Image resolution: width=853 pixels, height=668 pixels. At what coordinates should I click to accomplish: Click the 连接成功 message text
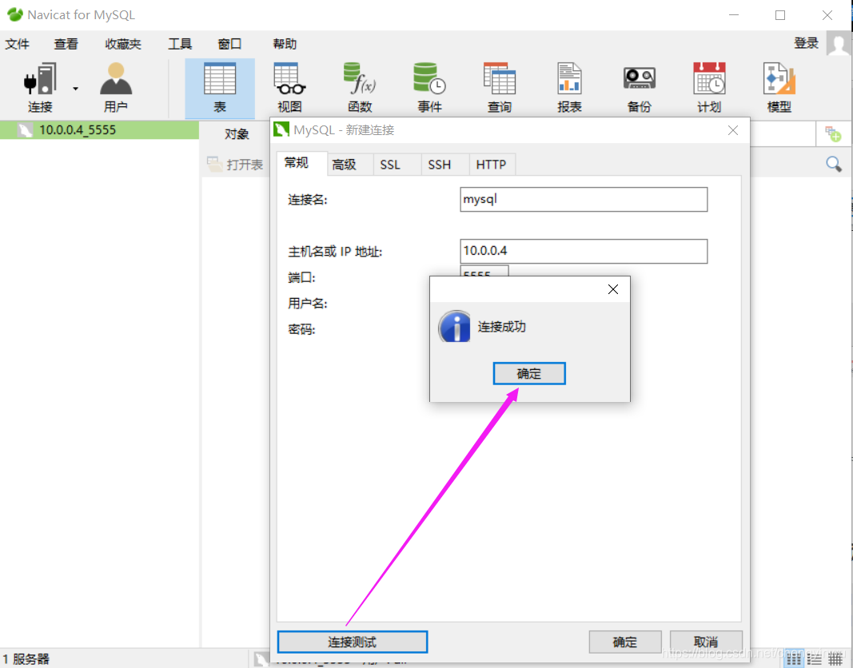tap(501, 327)
